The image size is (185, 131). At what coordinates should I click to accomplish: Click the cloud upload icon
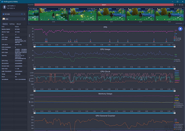183,5
